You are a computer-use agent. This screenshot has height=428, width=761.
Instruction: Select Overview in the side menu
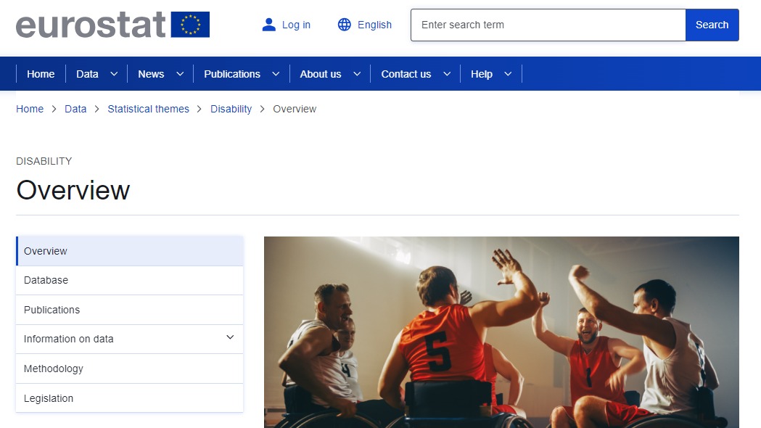click(x=130, y=251)
